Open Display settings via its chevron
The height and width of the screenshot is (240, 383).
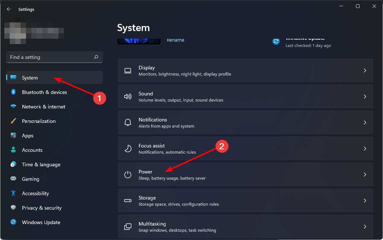click(x=365, y=70)
